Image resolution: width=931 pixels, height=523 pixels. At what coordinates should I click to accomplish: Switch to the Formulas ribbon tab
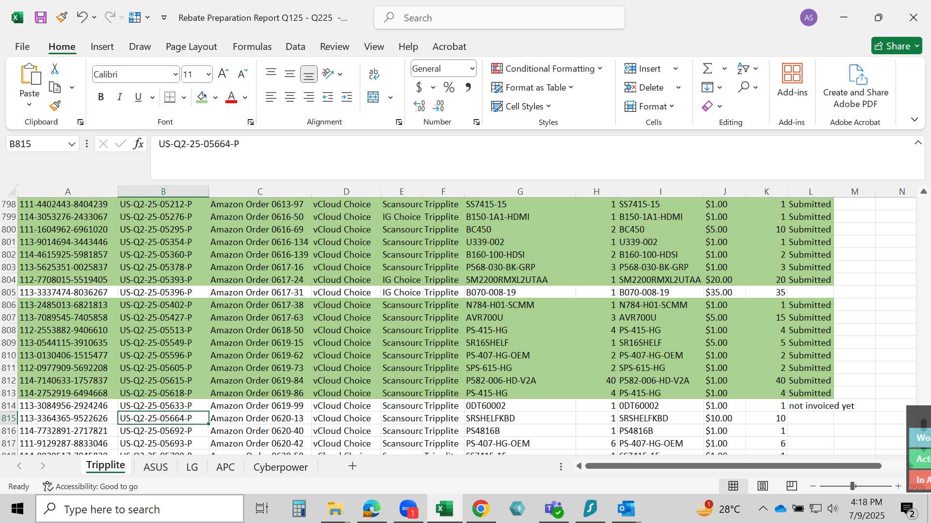coord(252,46)
